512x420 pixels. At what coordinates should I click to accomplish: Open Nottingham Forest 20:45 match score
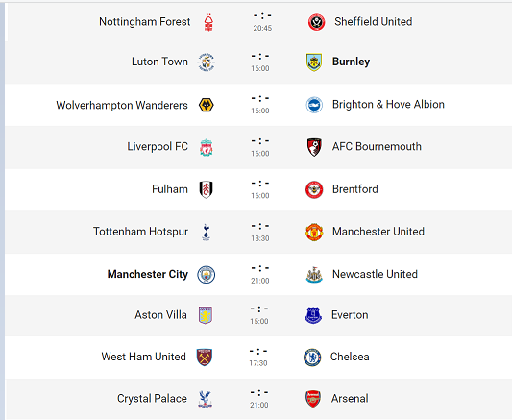pos(262,22)
